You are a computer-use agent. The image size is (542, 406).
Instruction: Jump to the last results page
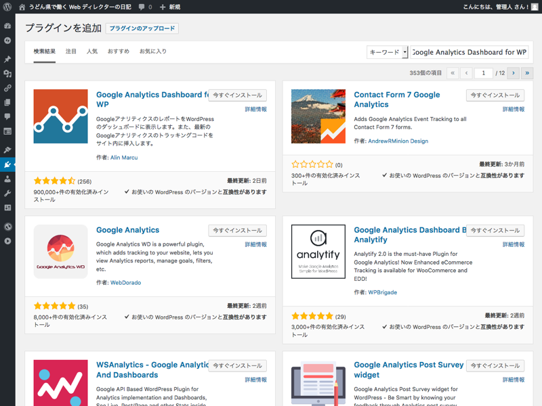pos(527,73)
